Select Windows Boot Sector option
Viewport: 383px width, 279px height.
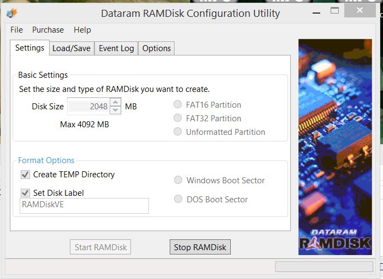click(178, 180)
